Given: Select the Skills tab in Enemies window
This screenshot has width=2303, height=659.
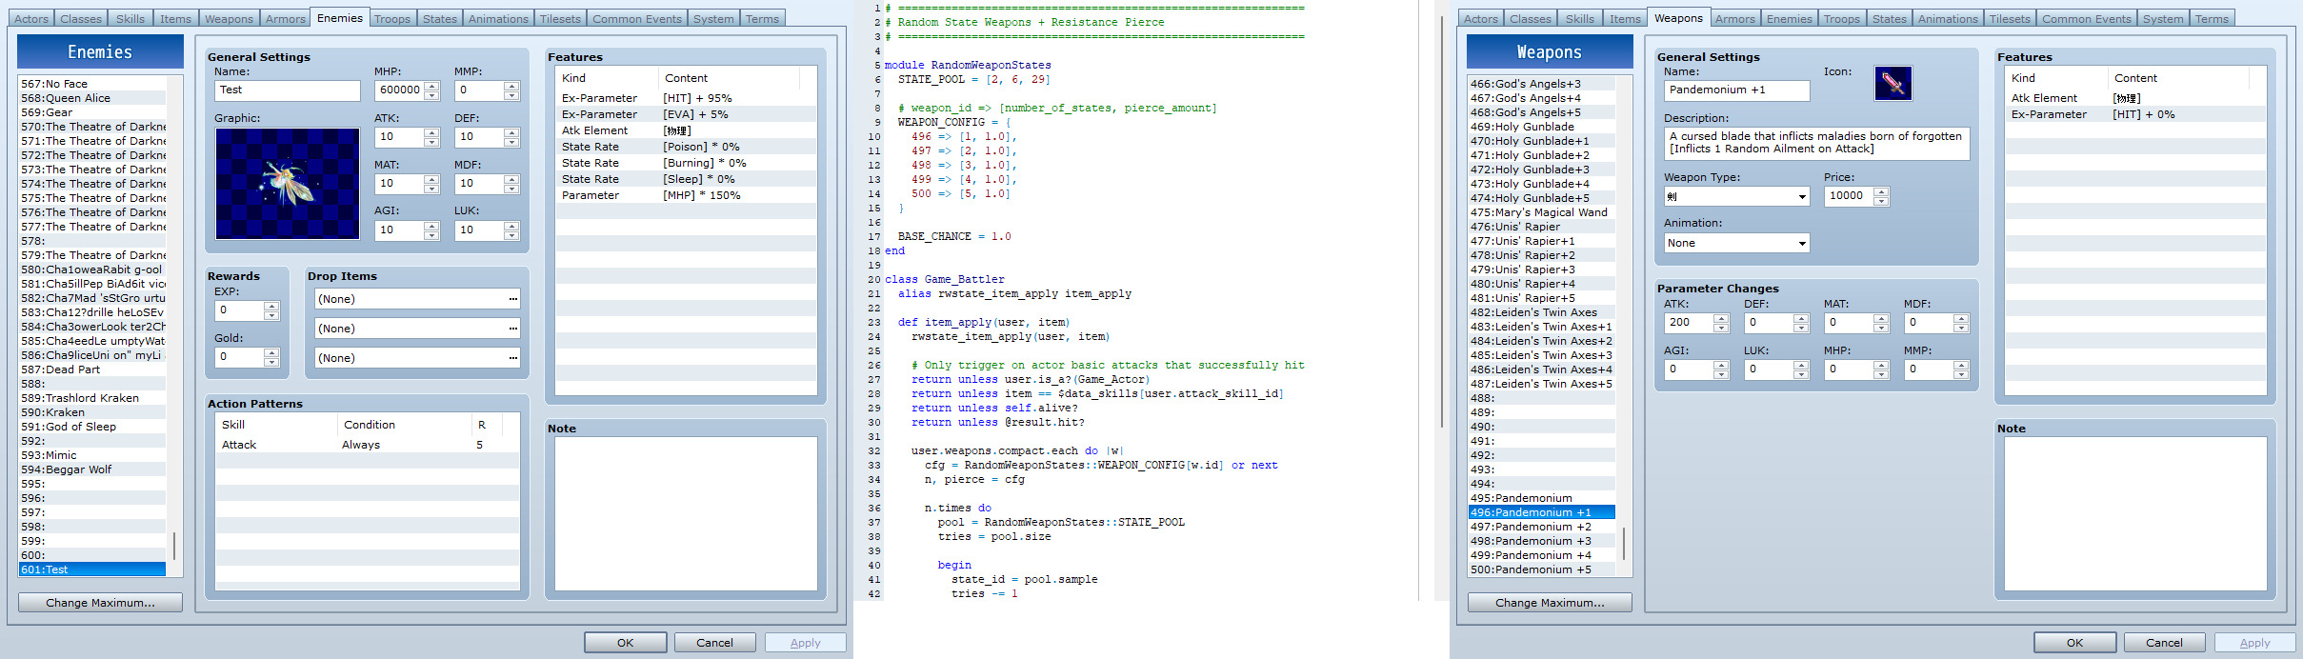Looking at the screenshot, I should click(130, 19).
